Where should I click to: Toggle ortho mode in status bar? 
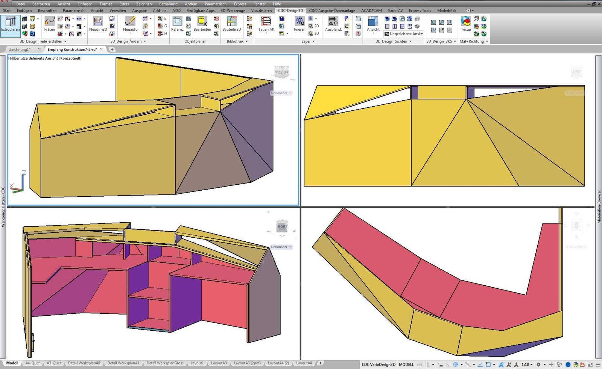448,364
